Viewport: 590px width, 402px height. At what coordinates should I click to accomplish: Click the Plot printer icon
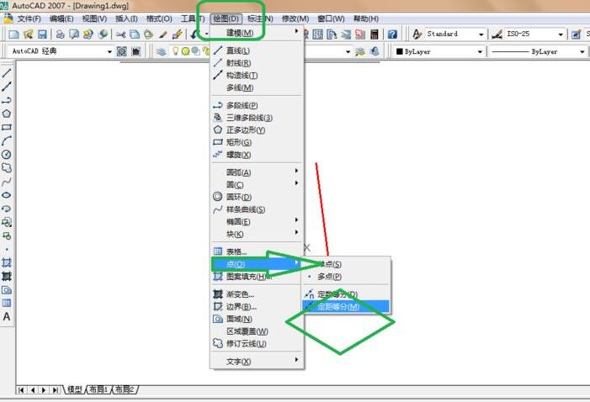point(60,34)
